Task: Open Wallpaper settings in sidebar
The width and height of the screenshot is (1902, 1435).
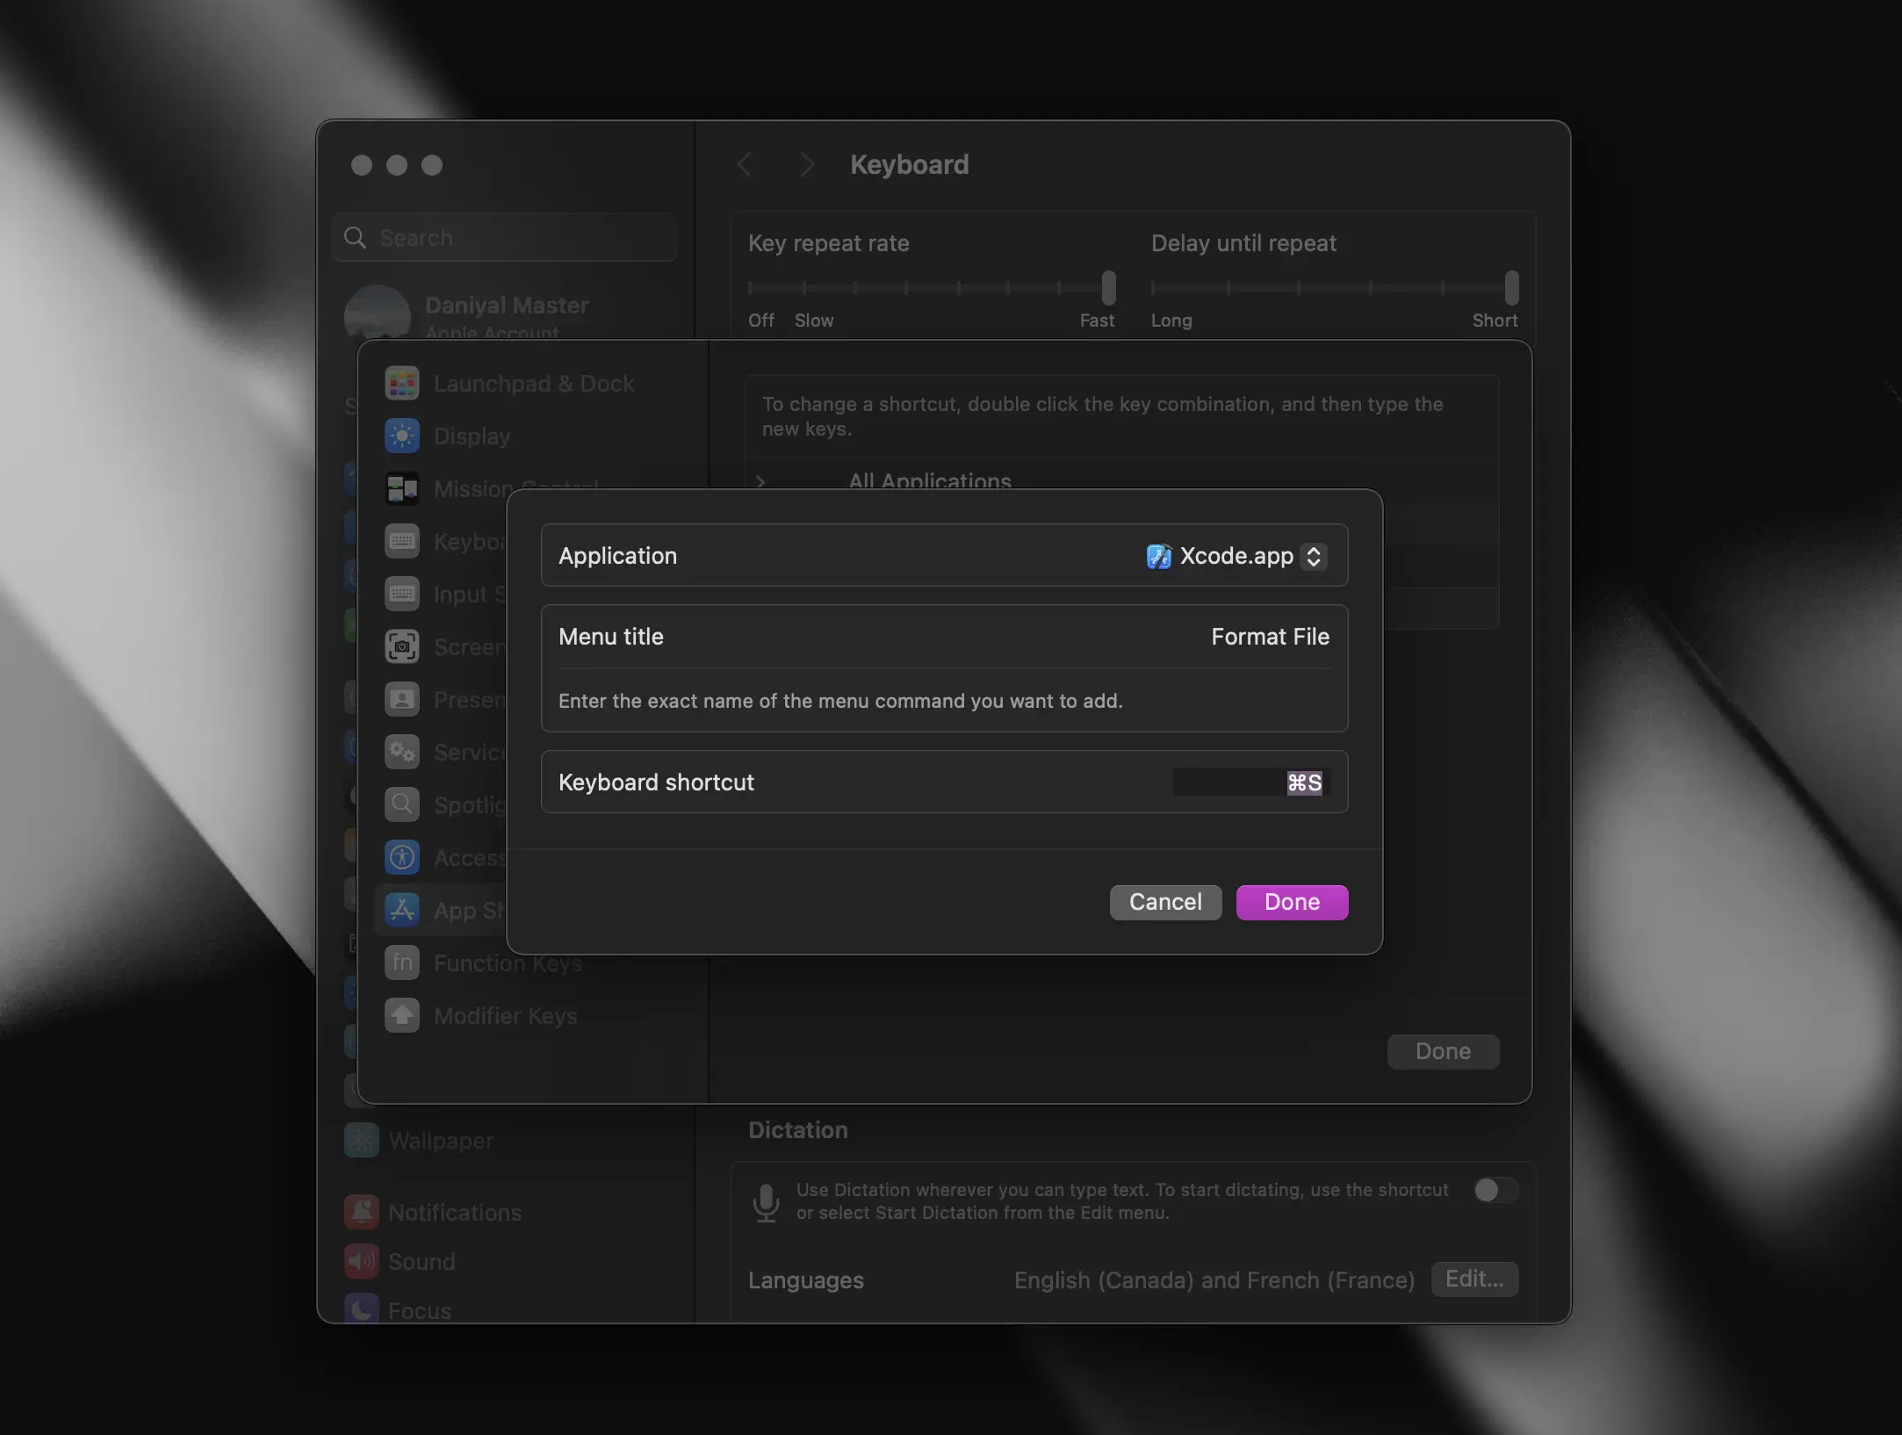Action: [x=440, y=1141]
